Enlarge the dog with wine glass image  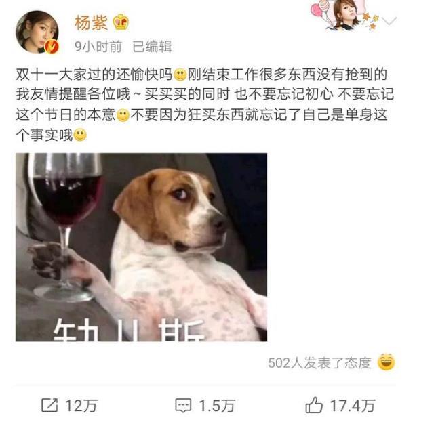141,247
